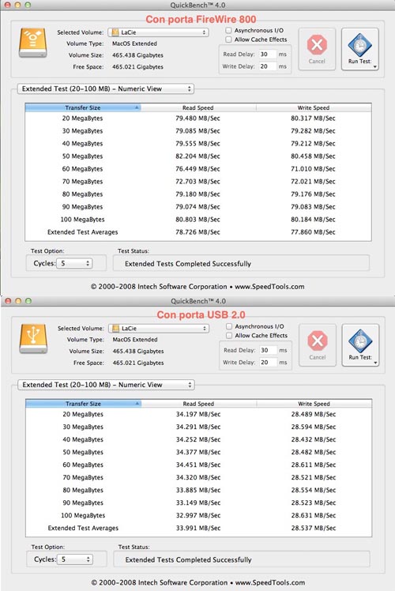Viewport: 395px width, 591px height.
Task: Open the Cycles dropdown in the USB window
Action: pos(74,559)
